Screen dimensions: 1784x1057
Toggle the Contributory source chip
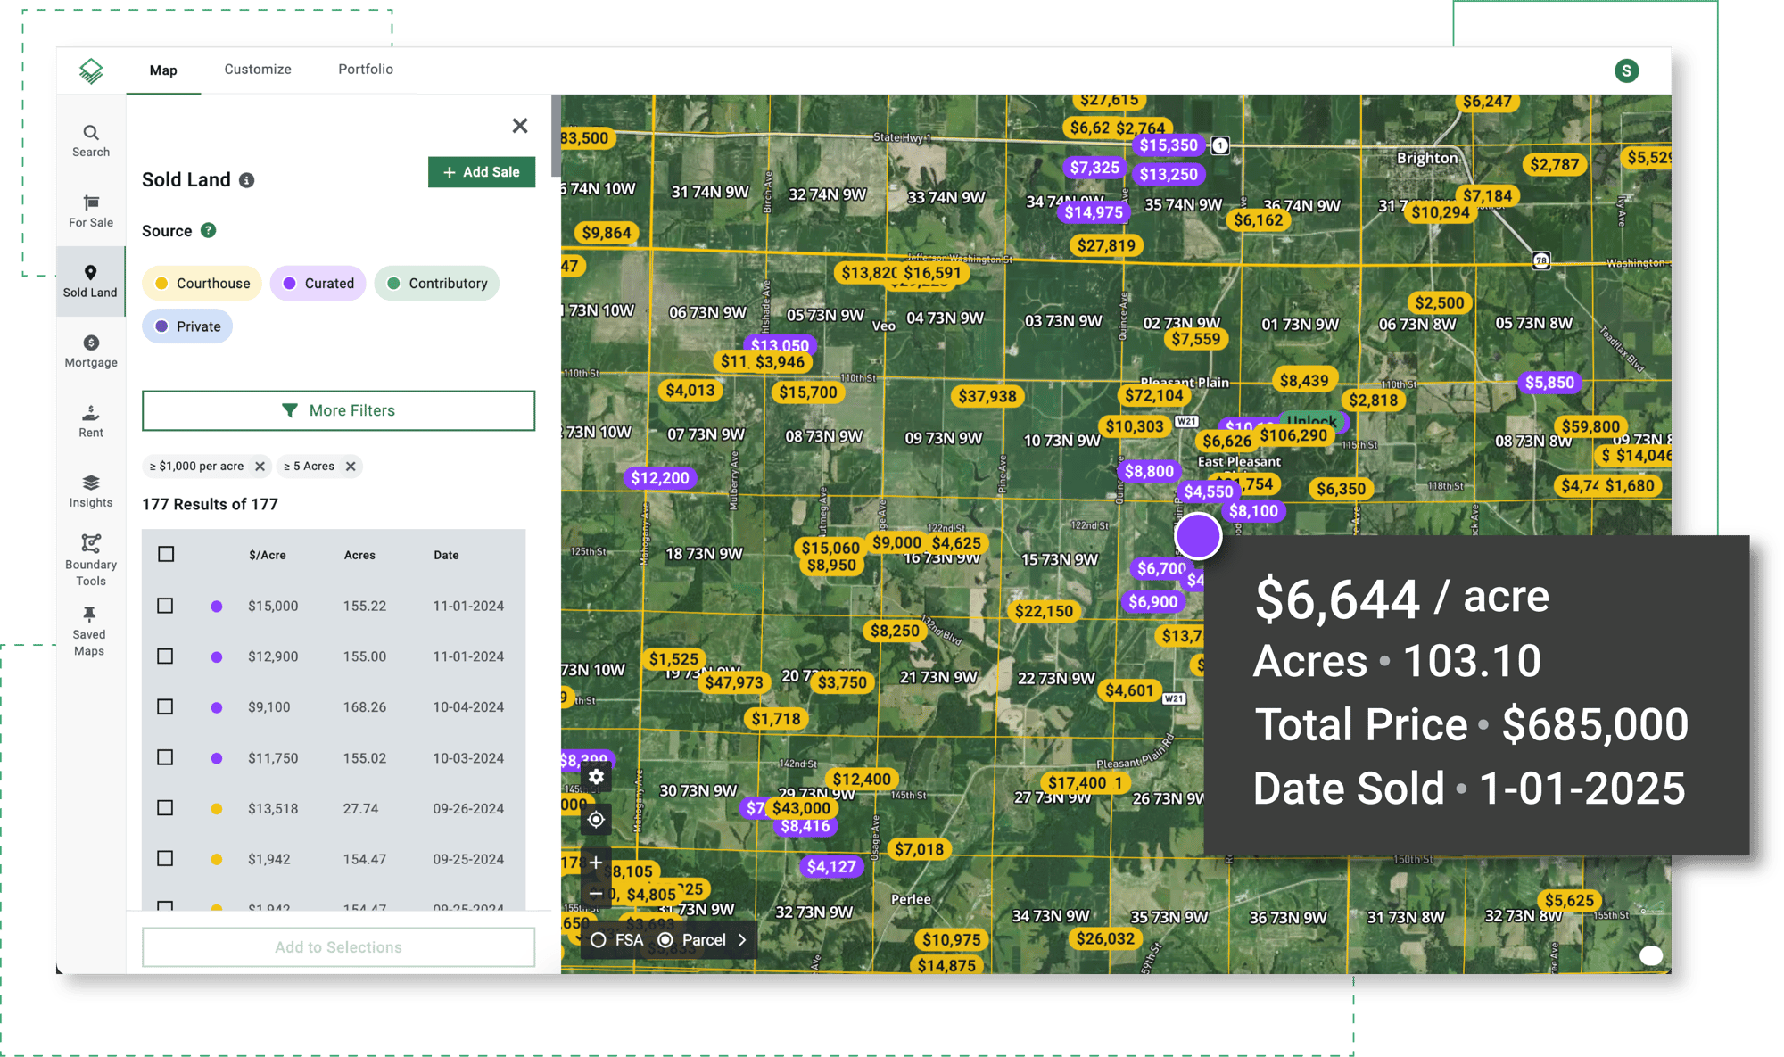coord(437,284)
